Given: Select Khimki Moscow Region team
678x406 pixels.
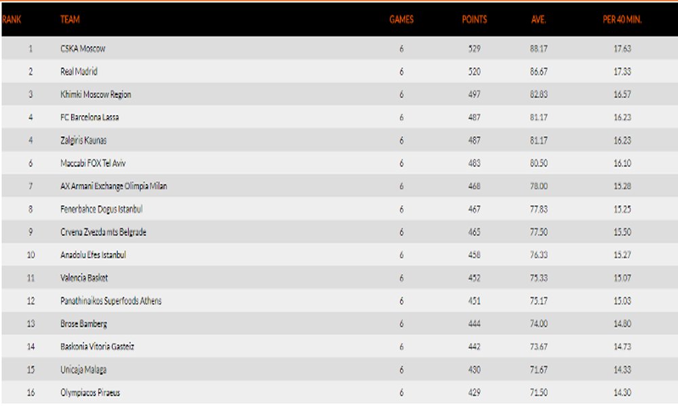Looking at the screenshot, I should (96, 95).
